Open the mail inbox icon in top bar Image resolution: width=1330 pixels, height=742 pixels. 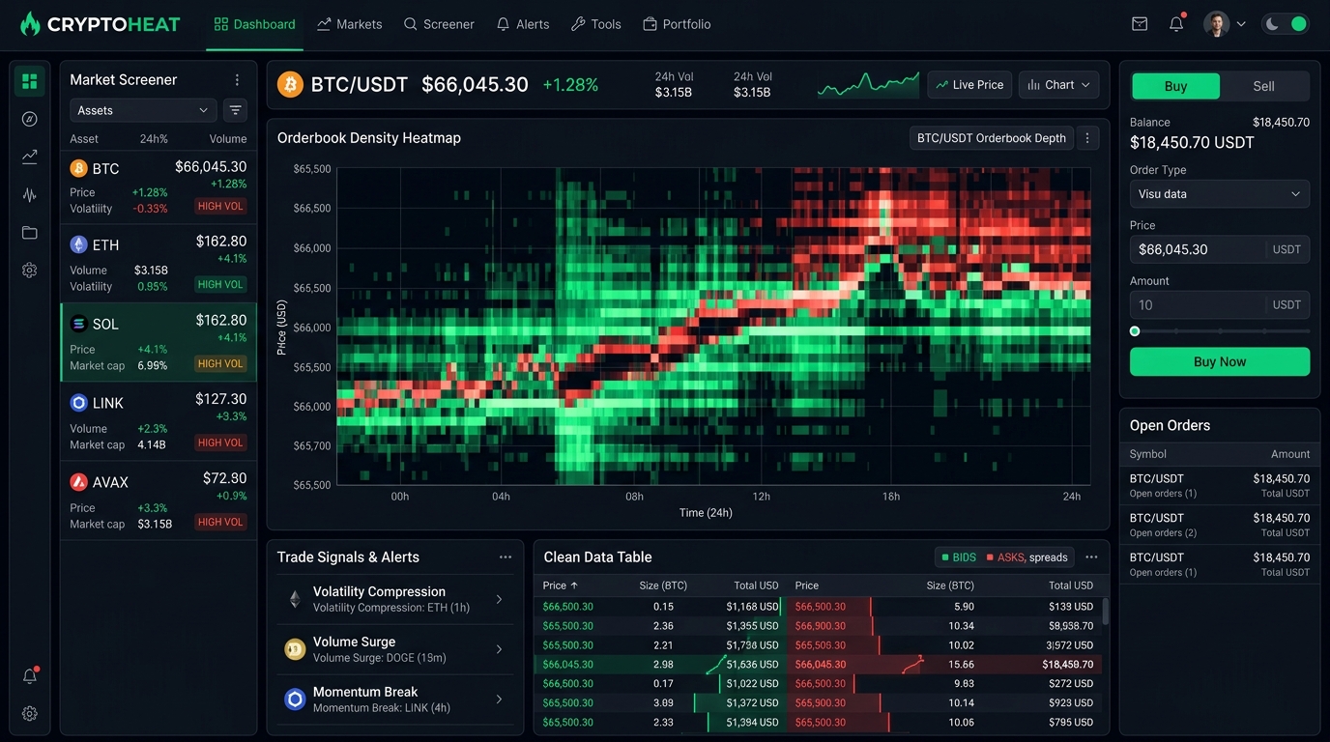click(1140, 24)
